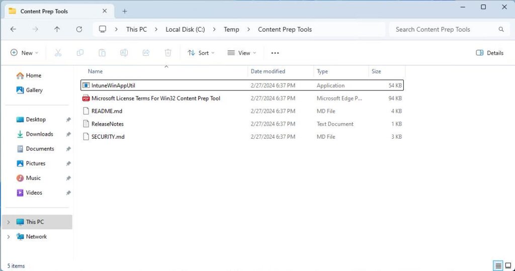The width and height of the screenshot is (515, 271).
Task: Navigate to Temp in the address bar
Action: point(231,29)
